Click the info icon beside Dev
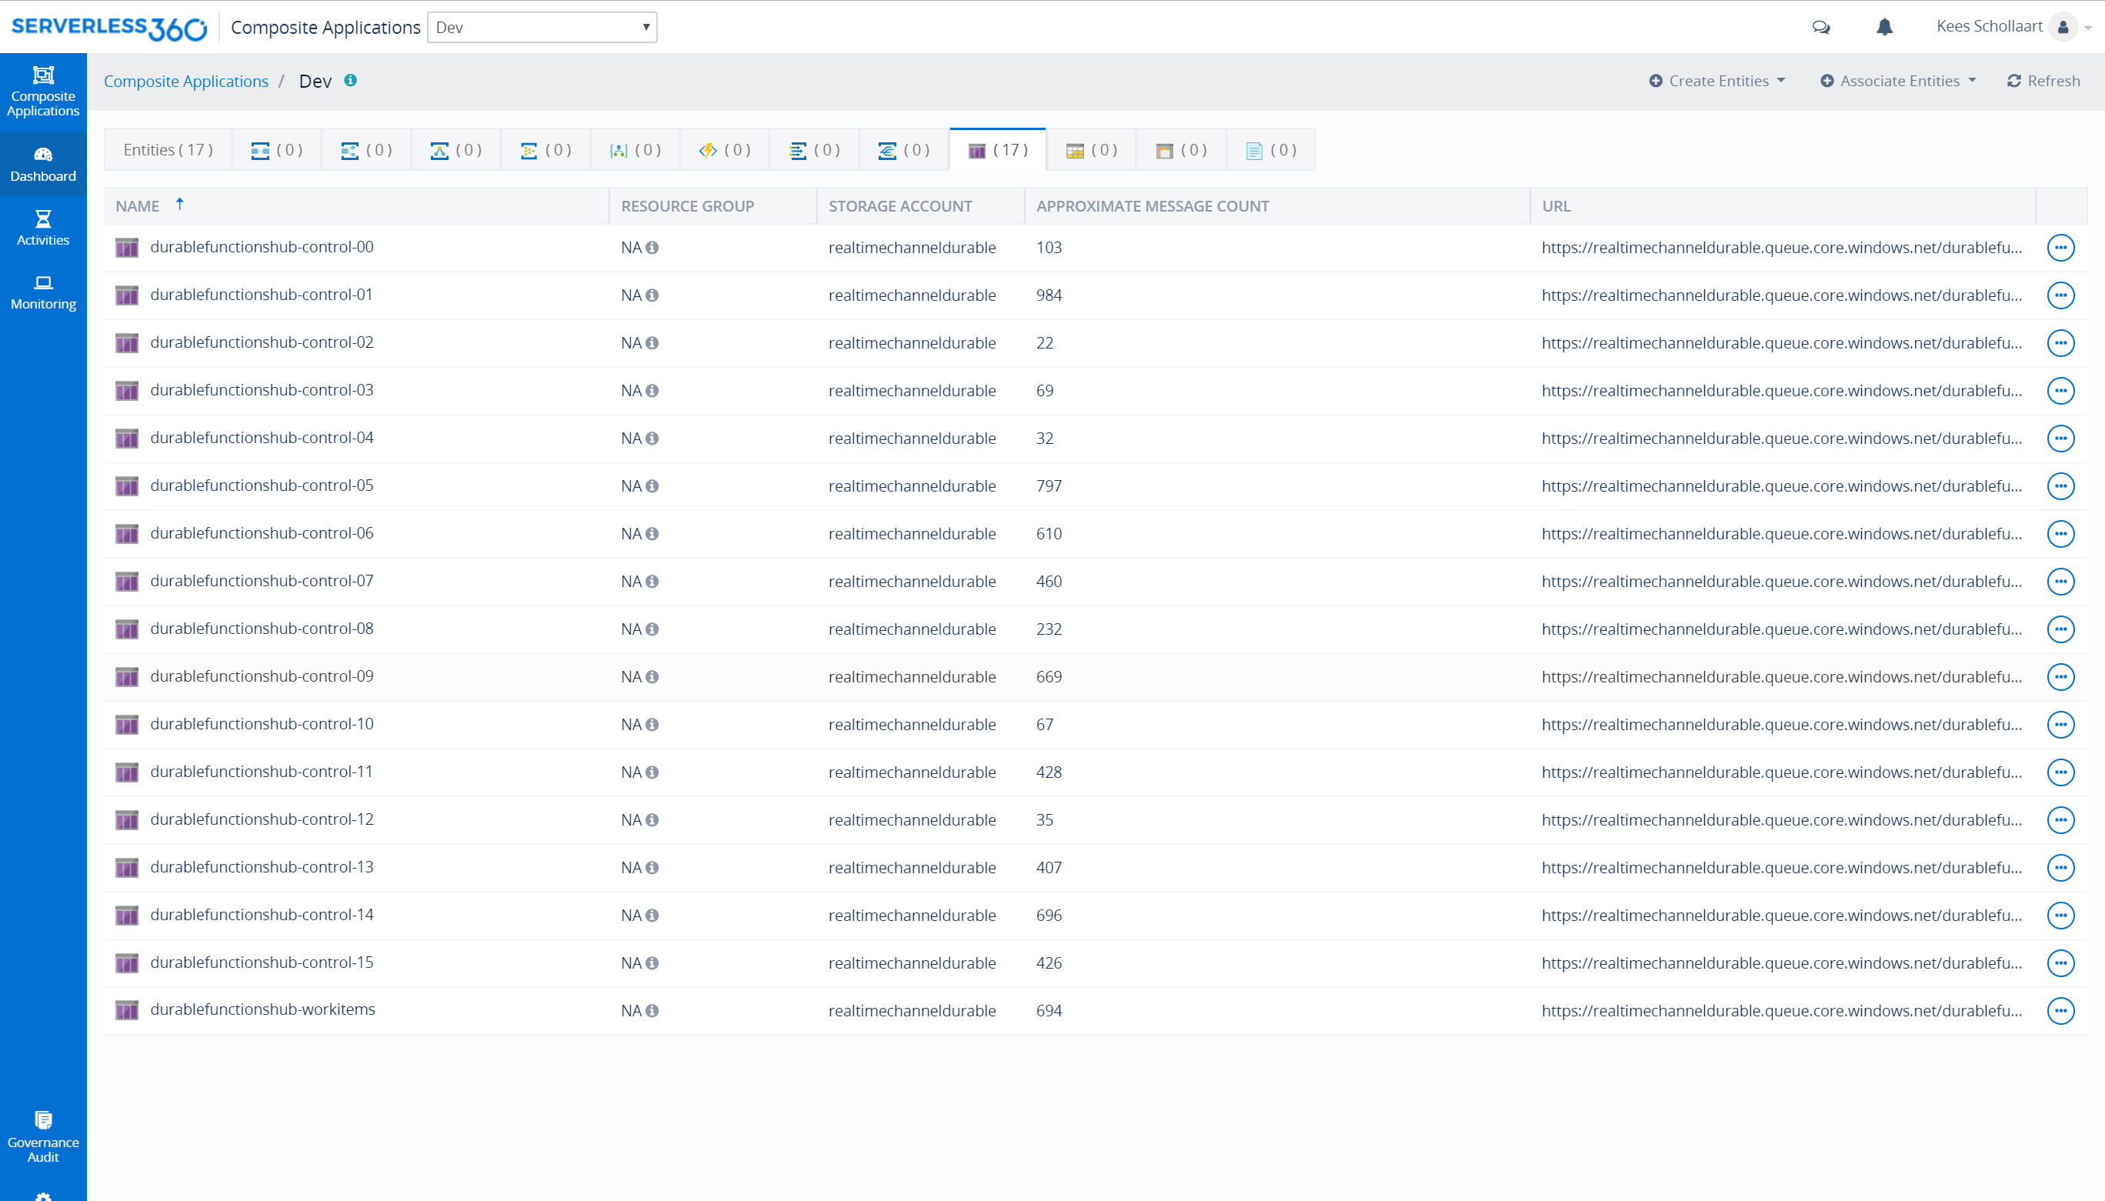This screenshot has width=2105, height=1201. click(352, 81)
